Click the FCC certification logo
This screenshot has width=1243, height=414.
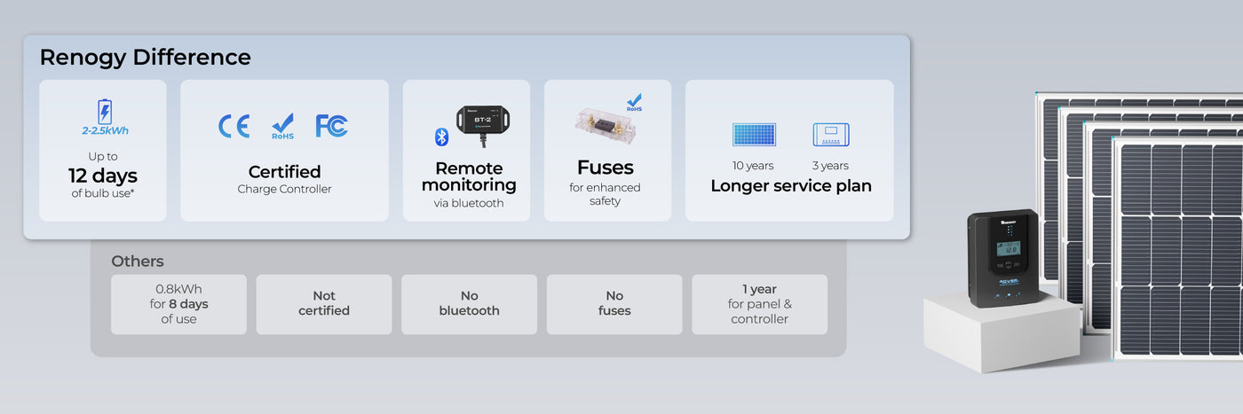tap(332, 126)
